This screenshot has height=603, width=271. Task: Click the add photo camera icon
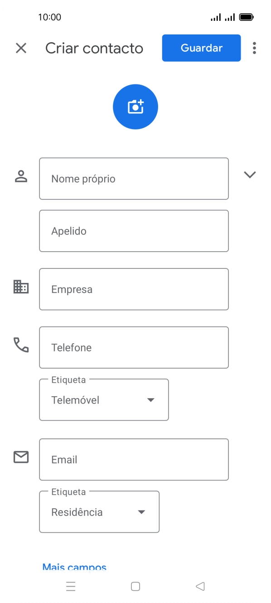(135, 106)
